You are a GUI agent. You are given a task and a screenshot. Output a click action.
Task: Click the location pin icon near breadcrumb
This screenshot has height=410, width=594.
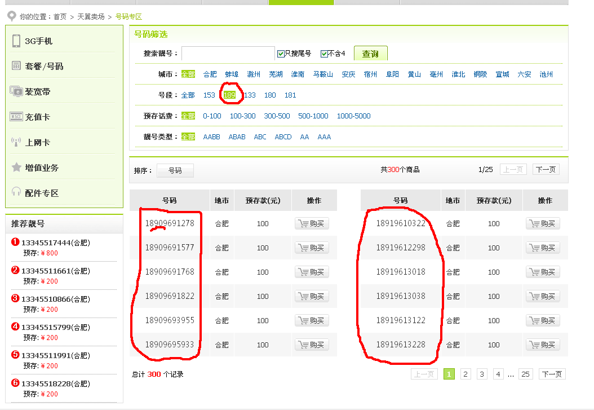click(x=10, y=16)
